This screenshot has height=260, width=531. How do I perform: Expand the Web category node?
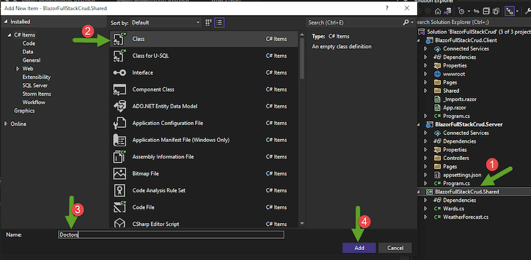point(17,69)
